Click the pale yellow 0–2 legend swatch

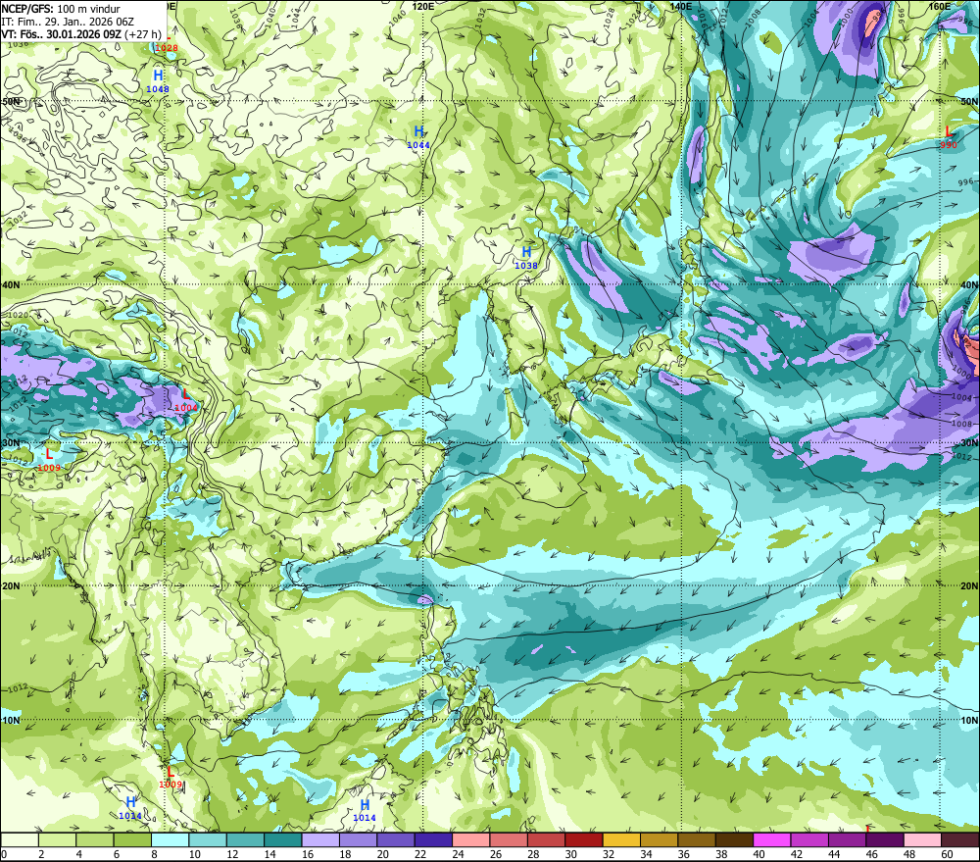20,839
